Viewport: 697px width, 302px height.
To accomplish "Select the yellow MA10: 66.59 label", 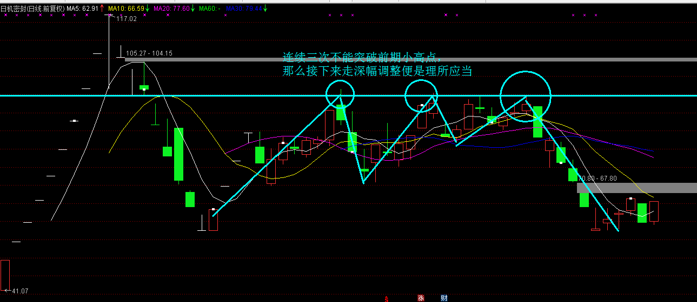I will pyautogui.click(x=125, y=8).
